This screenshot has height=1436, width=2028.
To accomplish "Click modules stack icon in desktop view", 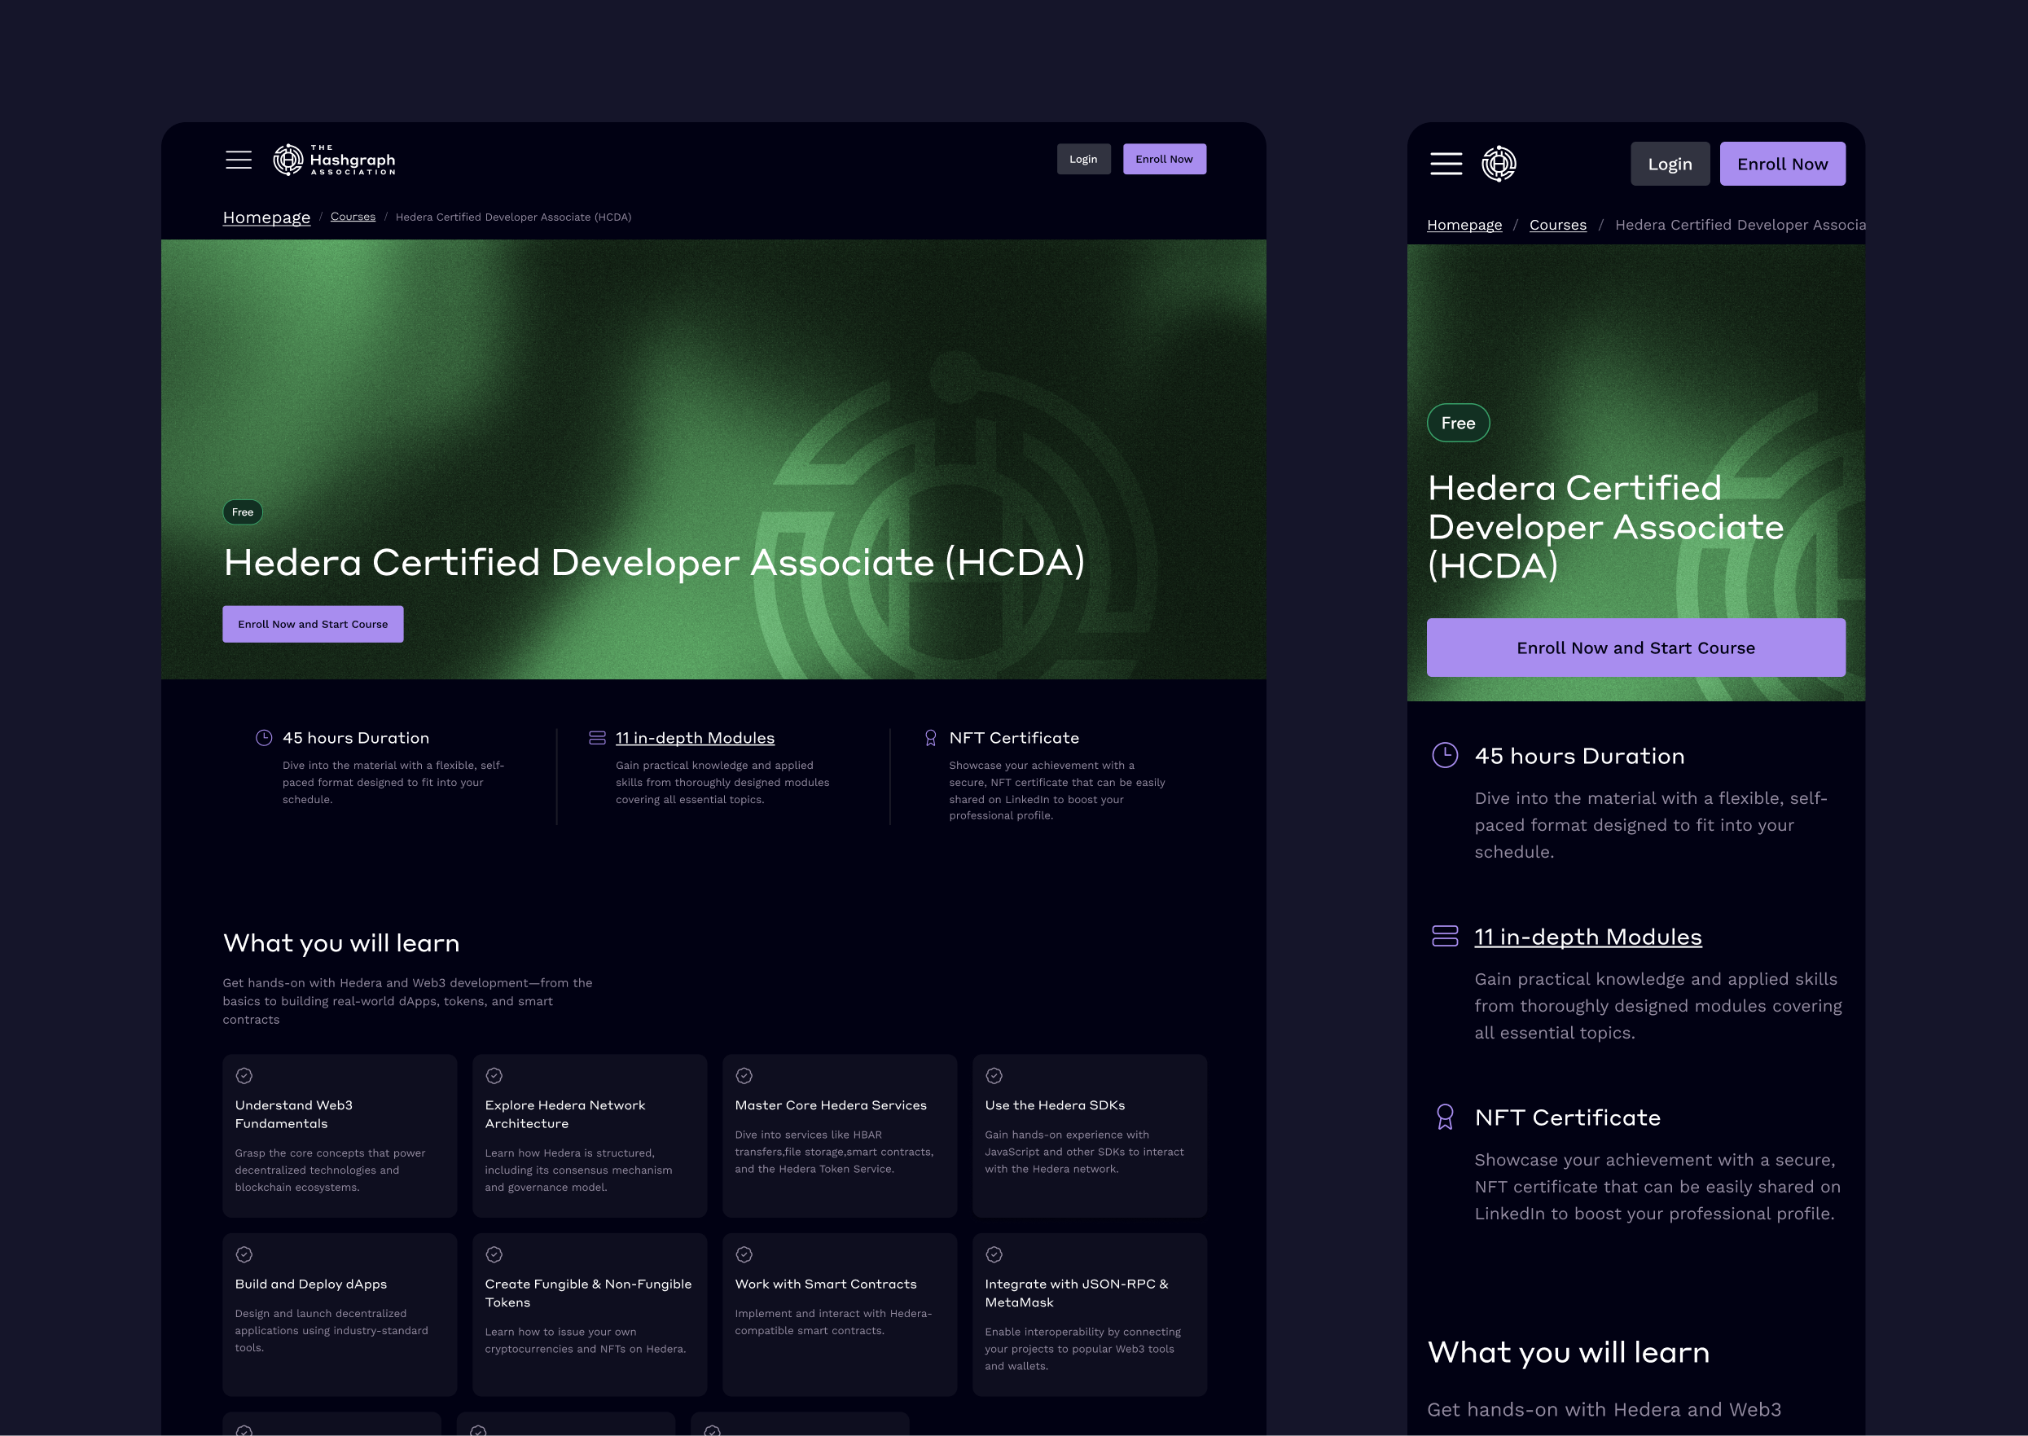I will point(598,737).
